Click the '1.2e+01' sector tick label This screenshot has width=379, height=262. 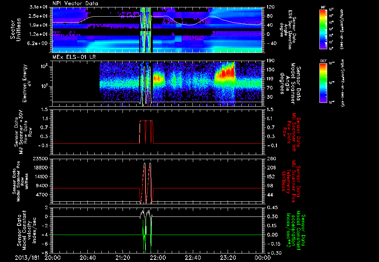(39, 34)
